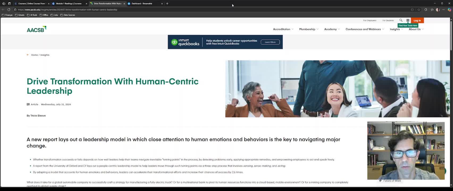Select the Drive Transformation tab
This screenshot has height=191, width=453.
[107, 3]
